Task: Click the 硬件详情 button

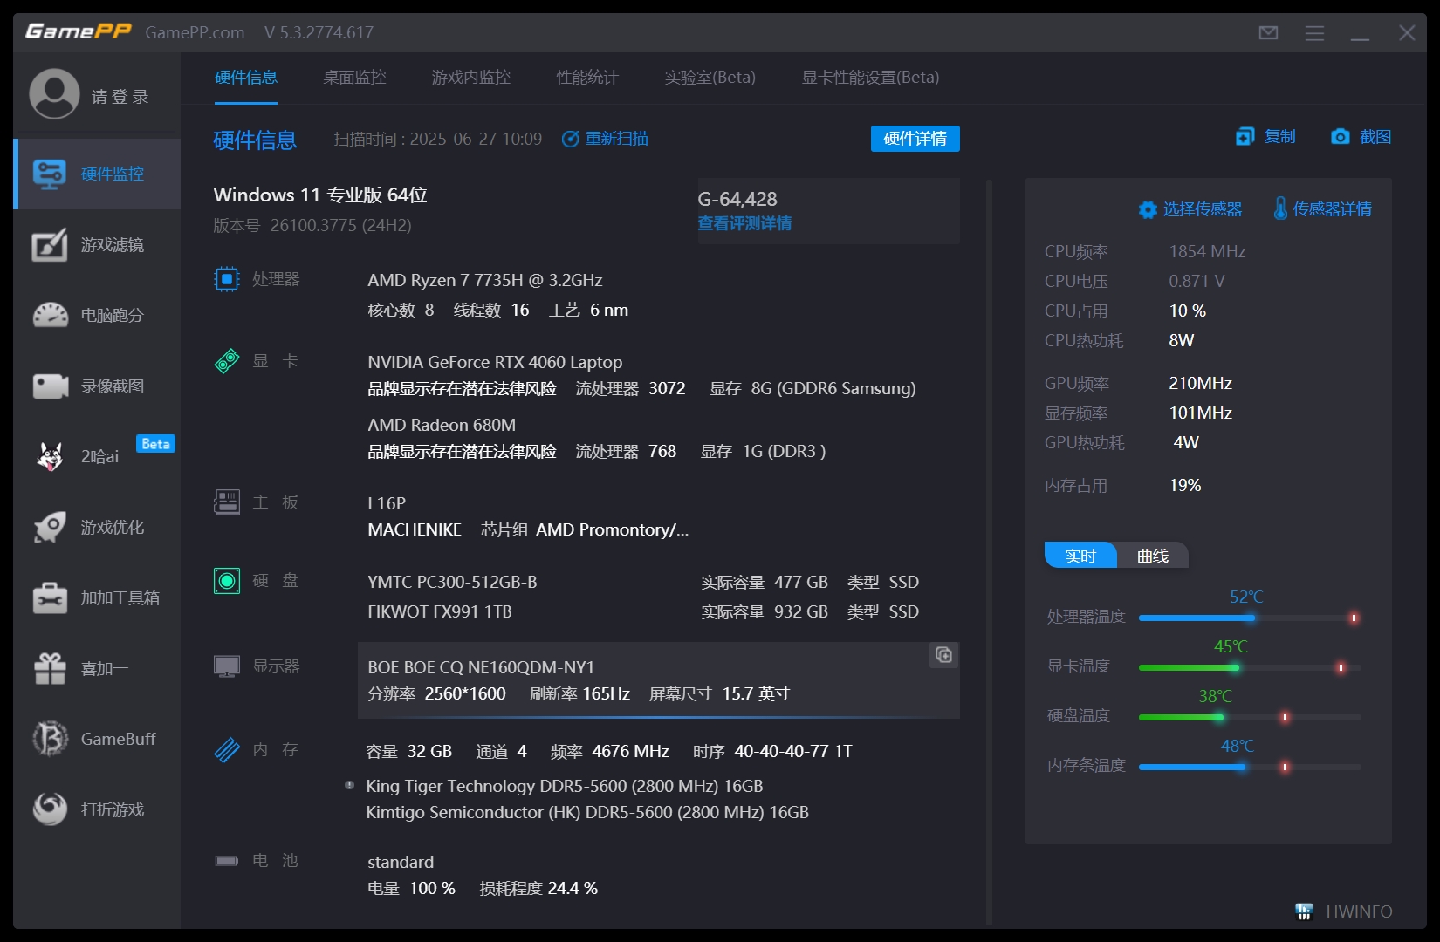Action: pos(915,139)
